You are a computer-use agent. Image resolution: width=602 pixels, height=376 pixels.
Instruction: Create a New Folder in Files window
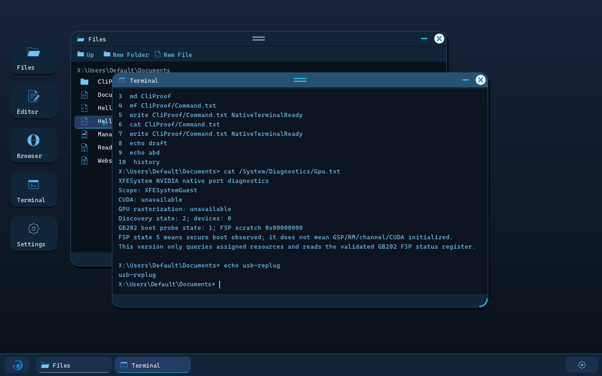click(x=126, y=55)
